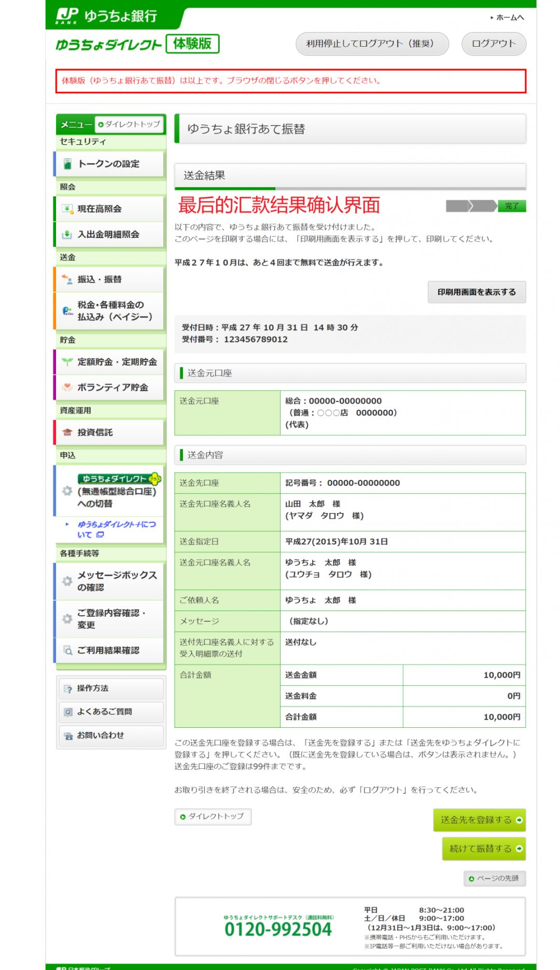Viewport: 560px width, 970px height.
Task: Click the gear icon beside 無通帳型総合口座への切替
Action: pyautogui.click(x=67, y=491)
